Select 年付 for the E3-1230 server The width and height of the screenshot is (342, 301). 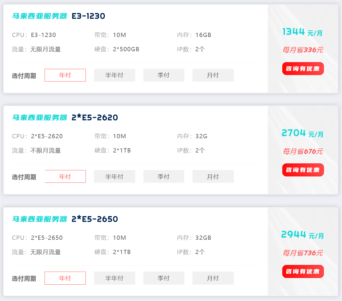65,75
